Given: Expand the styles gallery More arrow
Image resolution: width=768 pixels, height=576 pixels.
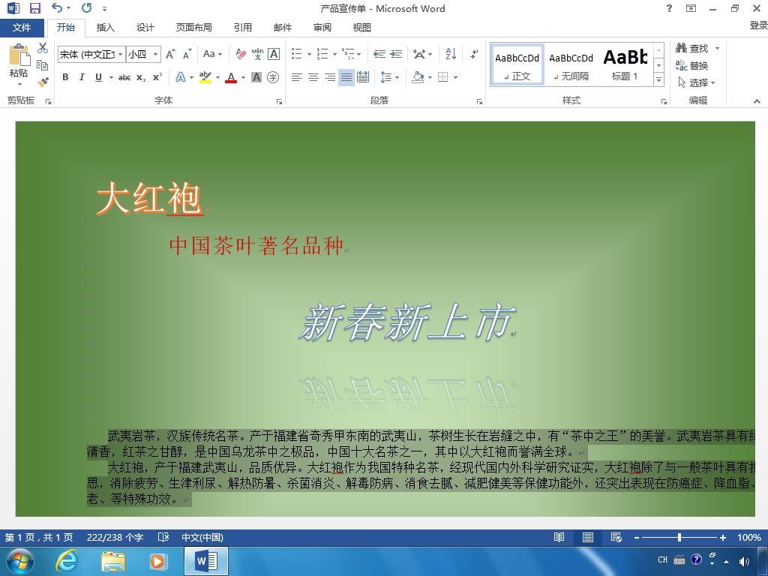Looking at the screenshot, I should point(659,79).
